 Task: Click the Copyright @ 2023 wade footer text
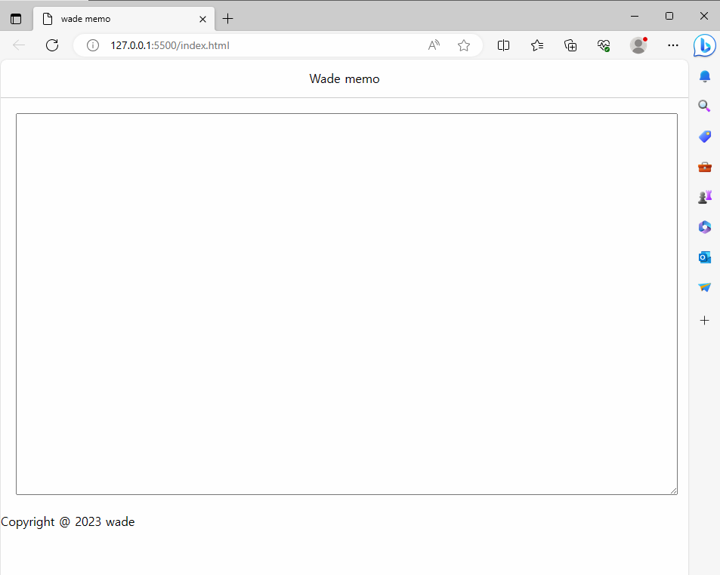[x=68, y=522]
